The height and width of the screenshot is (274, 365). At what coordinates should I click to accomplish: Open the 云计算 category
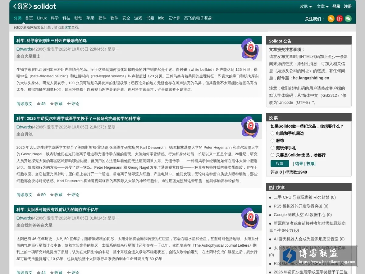tap(174, 18)
